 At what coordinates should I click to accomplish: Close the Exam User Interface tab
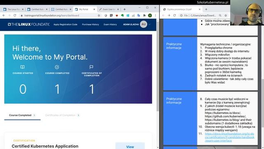click(x=118, y=9)
